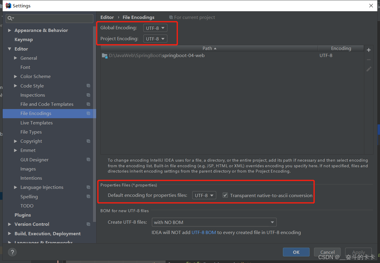Click the OK button

[x=296, y=252]
